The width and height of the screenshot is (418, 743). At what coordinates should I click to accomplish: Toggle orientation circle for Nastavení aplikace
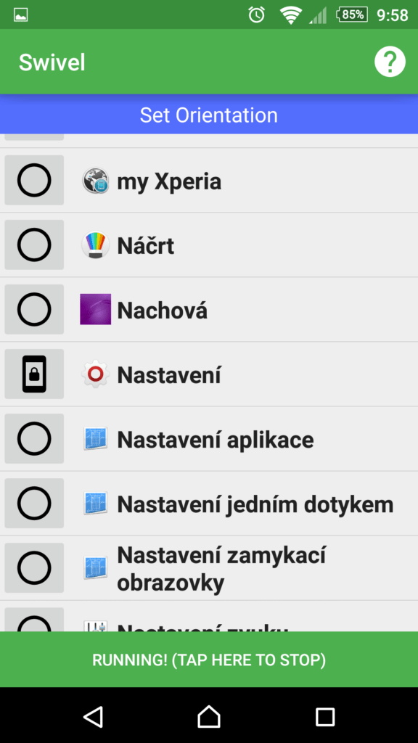pyautogui.click(x=34, y=439)
